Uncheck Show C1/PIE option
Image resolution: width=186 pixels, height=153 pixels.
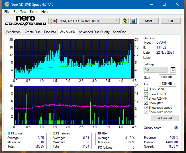(x=146, y=94)
